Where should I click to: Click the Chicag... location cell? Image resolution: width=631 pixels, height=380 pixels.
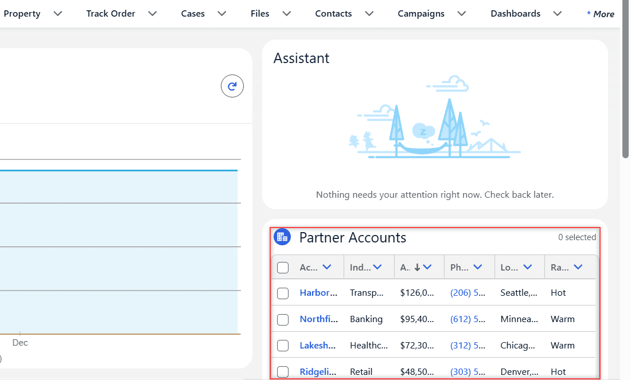click(x=517, y=345)
